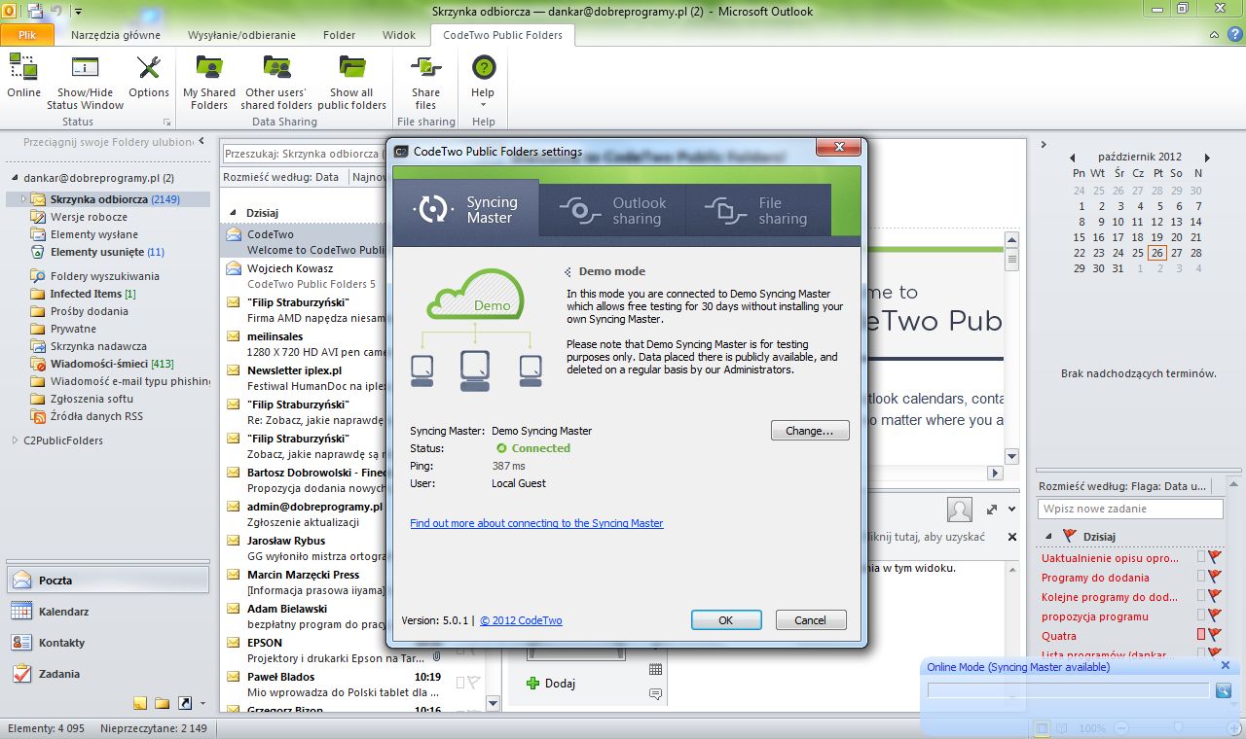Viewport: 1246px width, 739px height.
Task: Expand the To-Do bar arrow
Action: [x=1044, y=145]
